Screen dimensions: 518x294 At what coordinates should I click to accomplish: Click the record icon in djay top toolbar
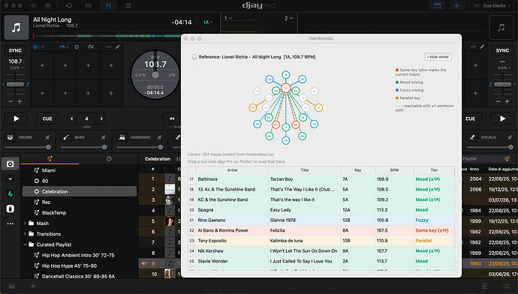[48, 5]
